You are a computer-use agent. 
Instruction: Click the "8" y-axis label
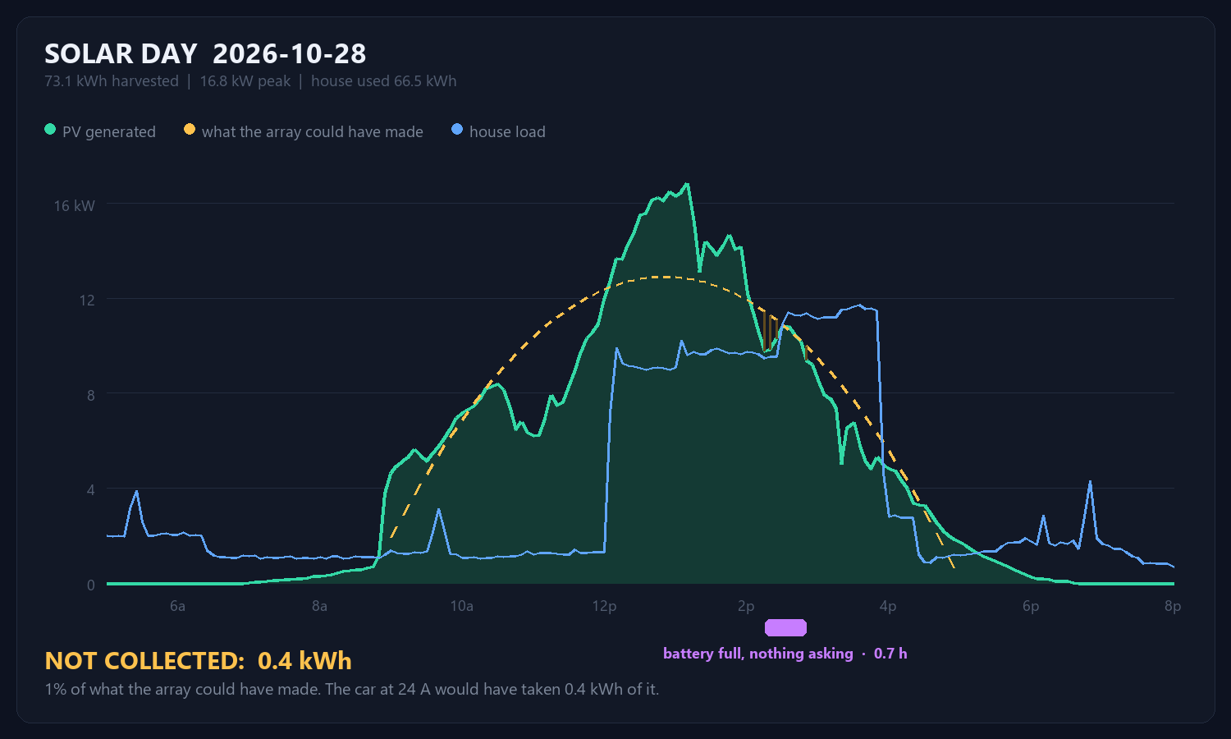[91, 395]
